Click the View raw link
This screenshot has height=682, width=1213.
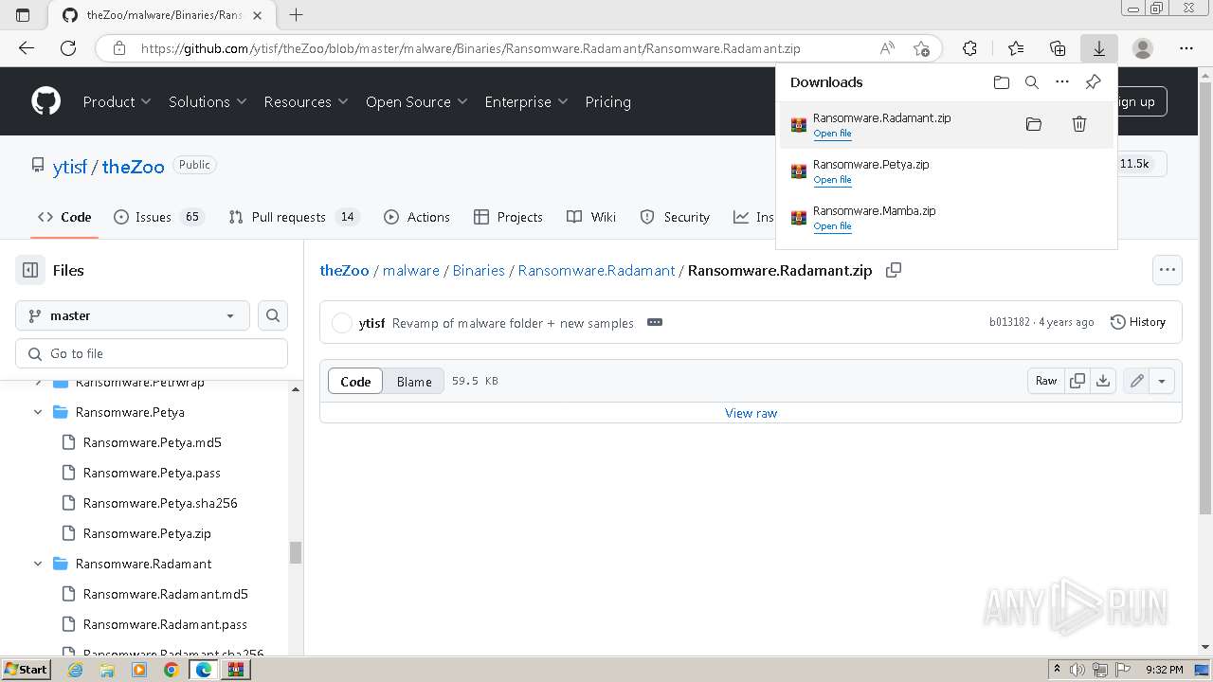[751, 413]
